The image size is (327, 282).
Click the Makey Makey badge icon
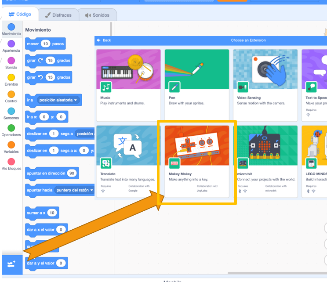pyautogui.click(x=174, y=163)
